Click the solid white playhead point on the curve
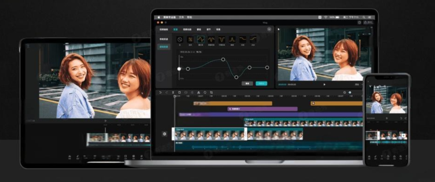435x182 pixels. click(179, 69)
